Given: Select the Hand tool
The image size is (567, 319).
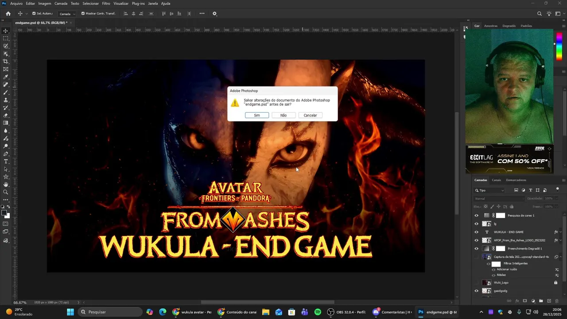Looking at the screenshot, I should pos(6,184).
